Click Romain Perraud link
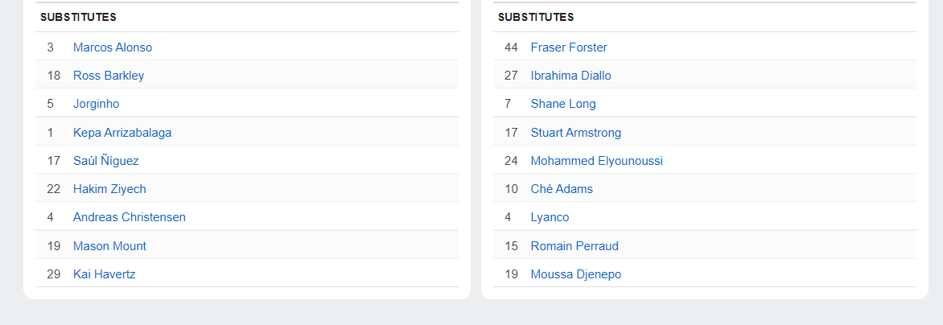This screenshot has height=325, width=943. point(574,246)
